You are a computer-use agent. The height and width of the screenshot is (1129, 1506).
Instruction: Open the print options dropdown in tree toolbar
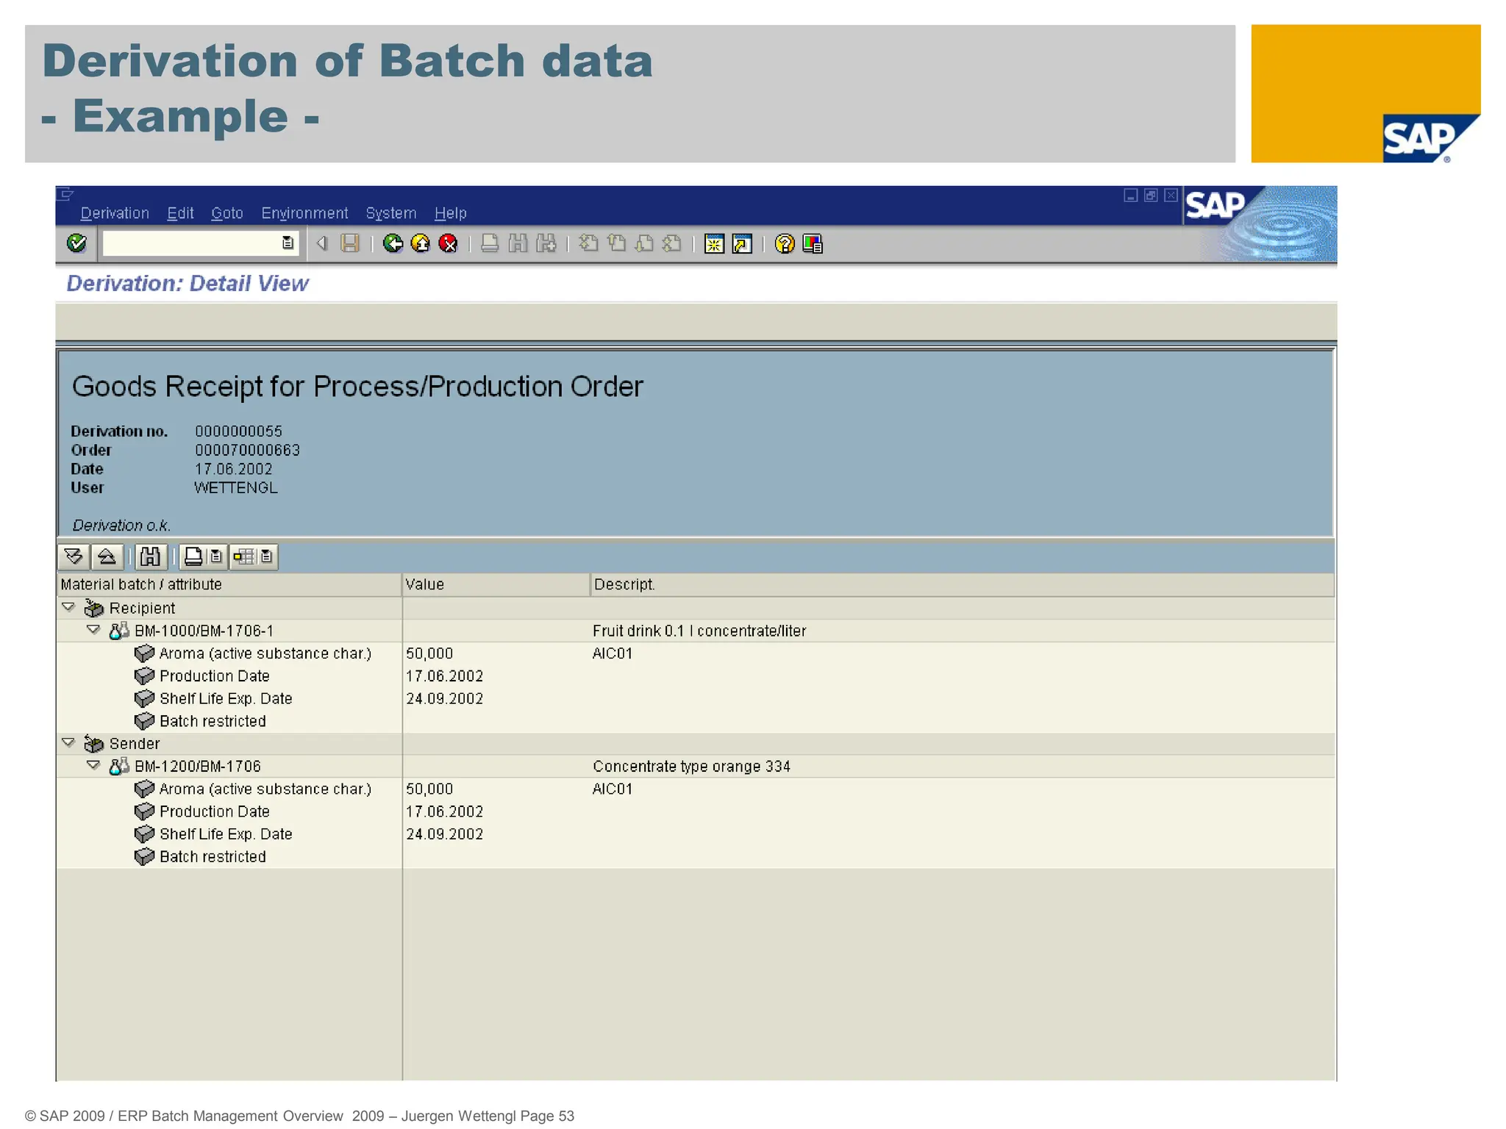tap(216, 556)
